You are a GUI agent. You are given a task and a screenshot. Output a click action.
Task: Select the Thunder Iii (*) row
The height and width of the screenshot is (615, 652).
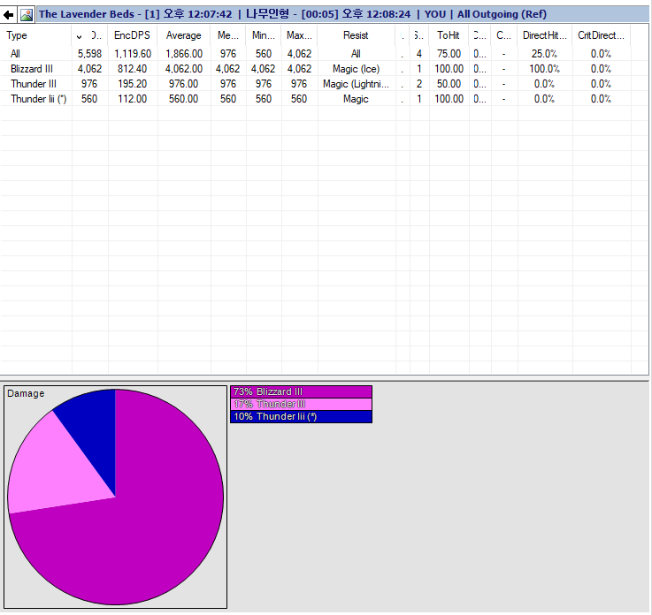click(x=39, y=99)
